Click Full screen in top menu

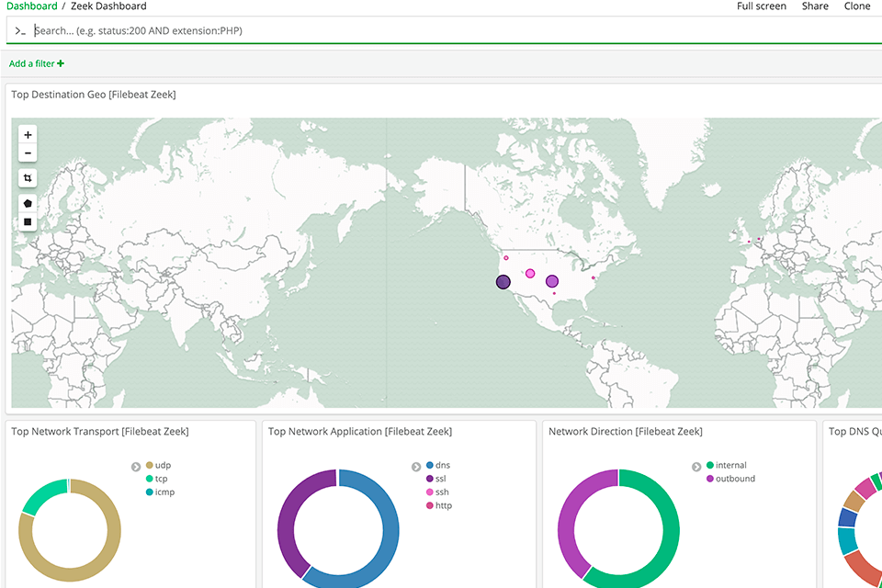762,6
